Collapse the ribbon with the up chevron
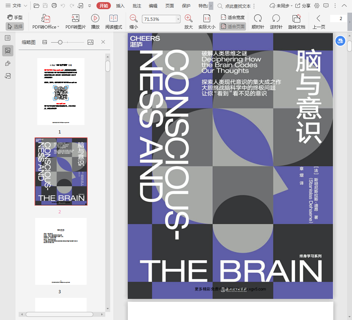 click(x=344, y=6)
